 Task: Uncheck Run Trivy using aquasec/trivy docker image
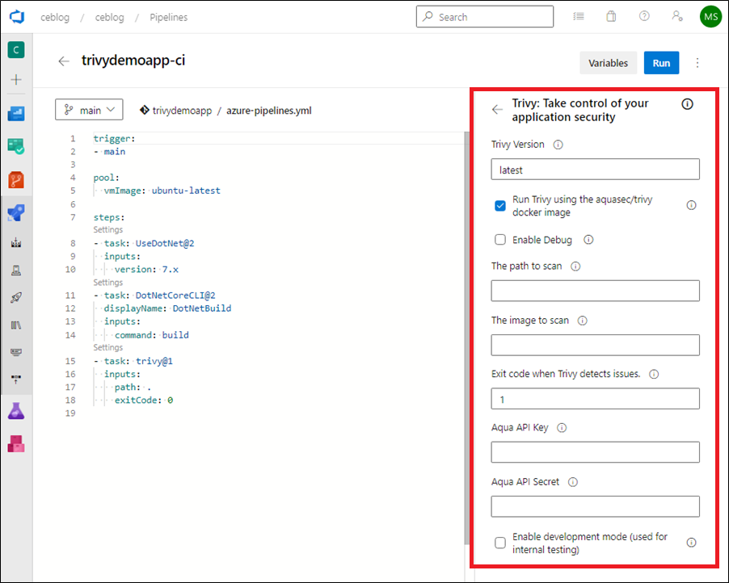click(x=500, y=205)
